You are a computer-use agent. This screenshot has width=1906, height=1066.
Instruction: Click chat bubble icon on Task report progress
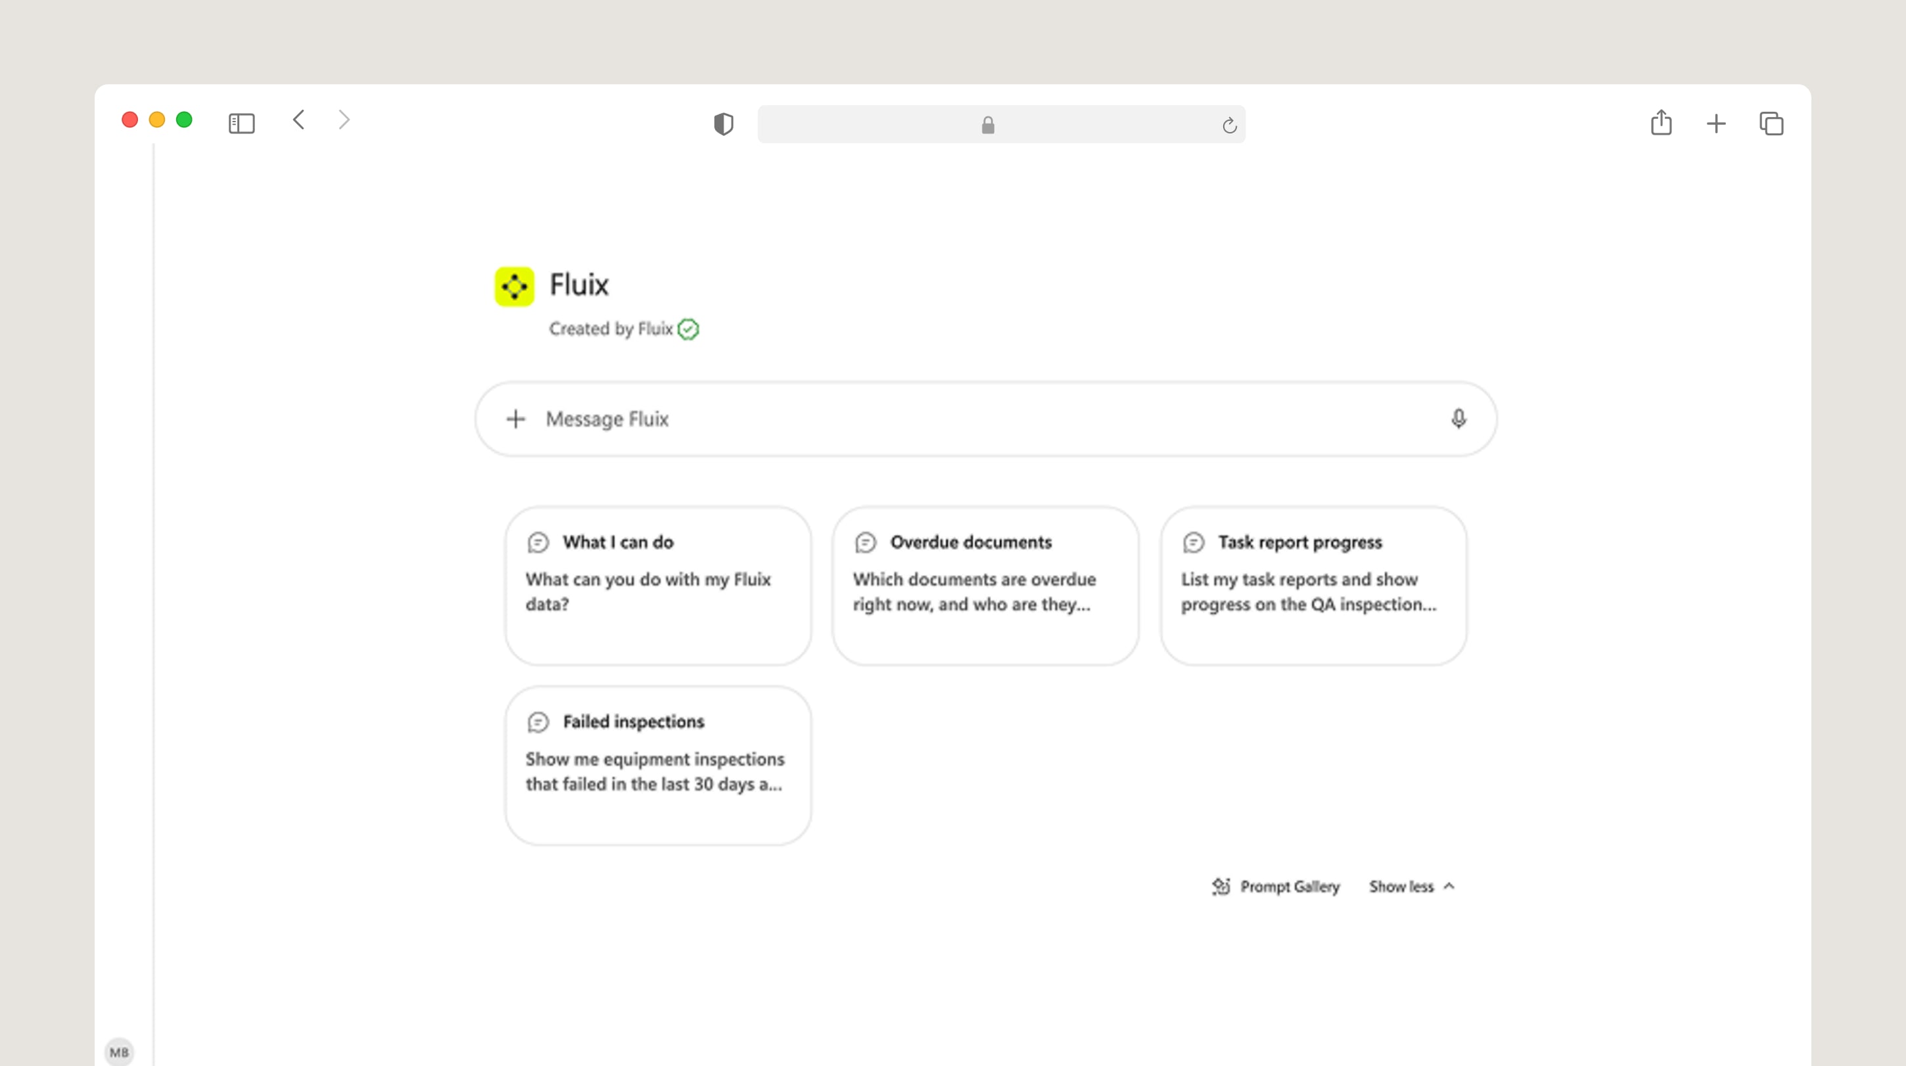[1194, 542]
